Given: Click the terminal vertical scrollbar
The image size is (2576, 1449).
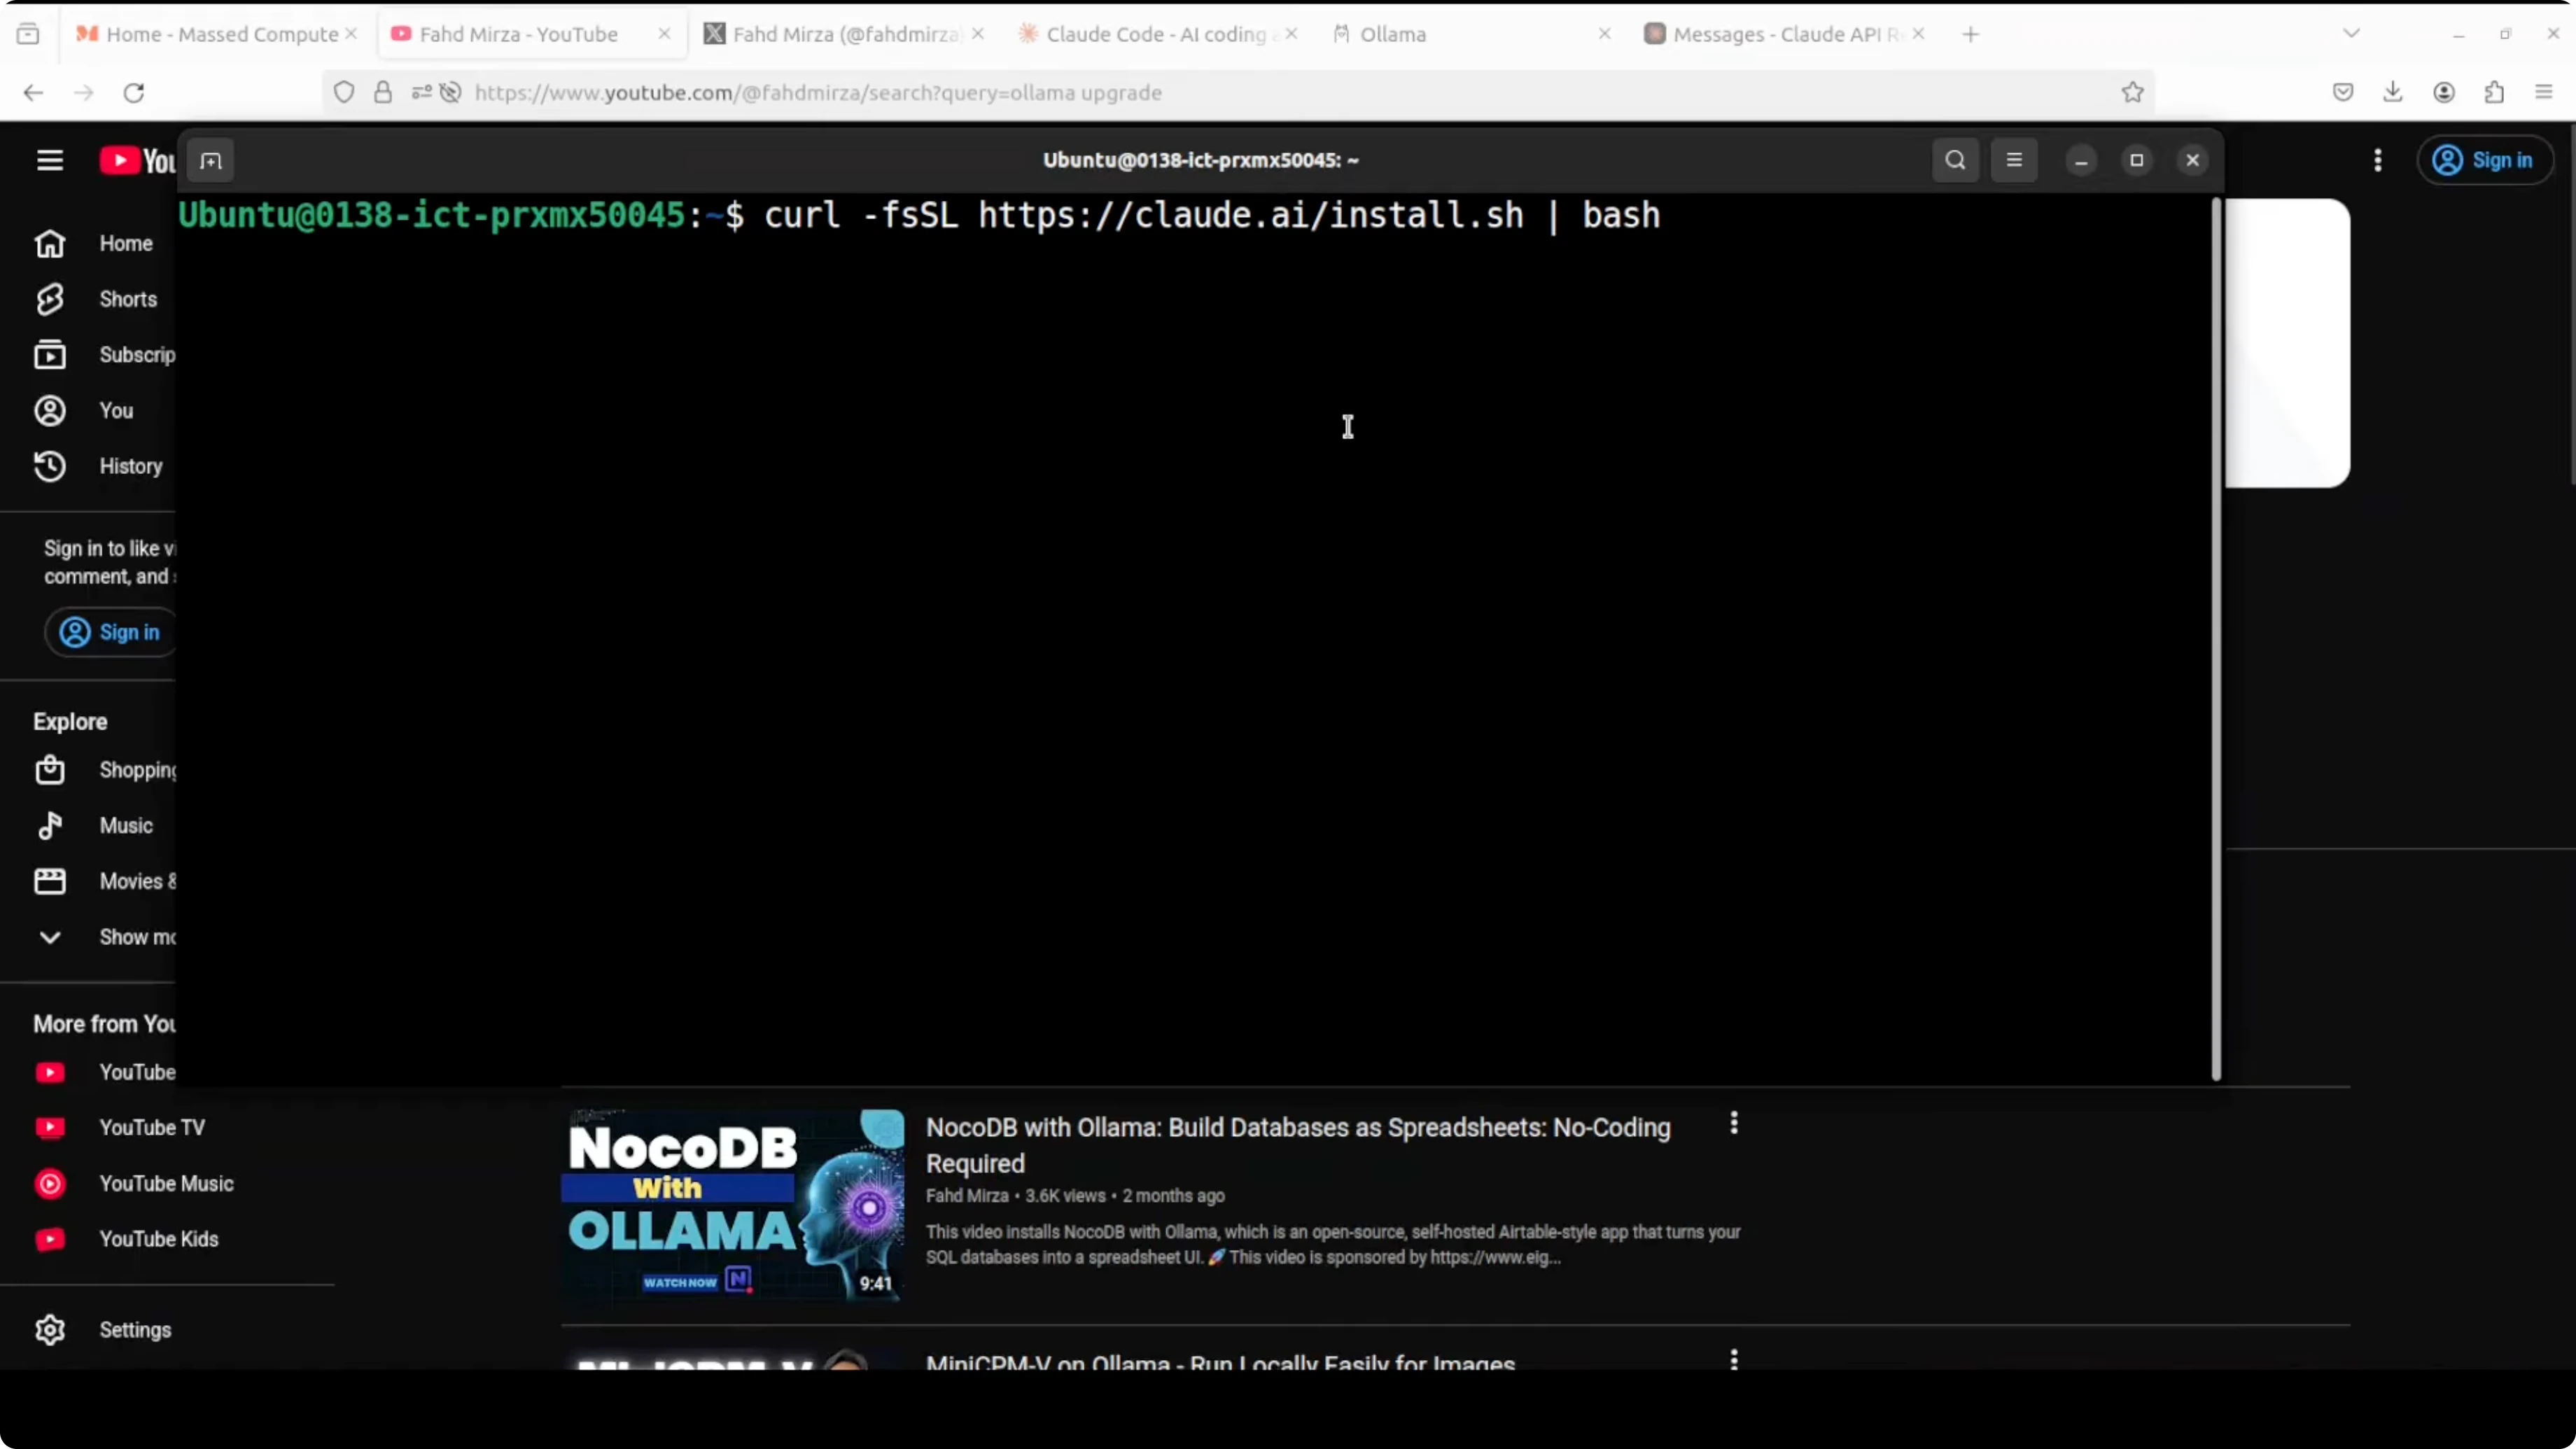Looking at the screenshot, I should pyautogui.click(x=2215, y=640).
